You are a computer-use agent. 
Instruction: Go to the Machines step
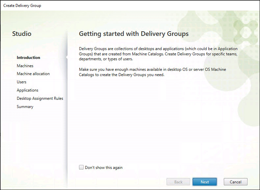[x=25, y=66]
